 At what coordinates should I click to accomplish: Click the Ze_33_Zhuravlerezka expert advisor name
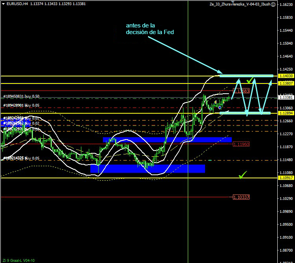240,4
